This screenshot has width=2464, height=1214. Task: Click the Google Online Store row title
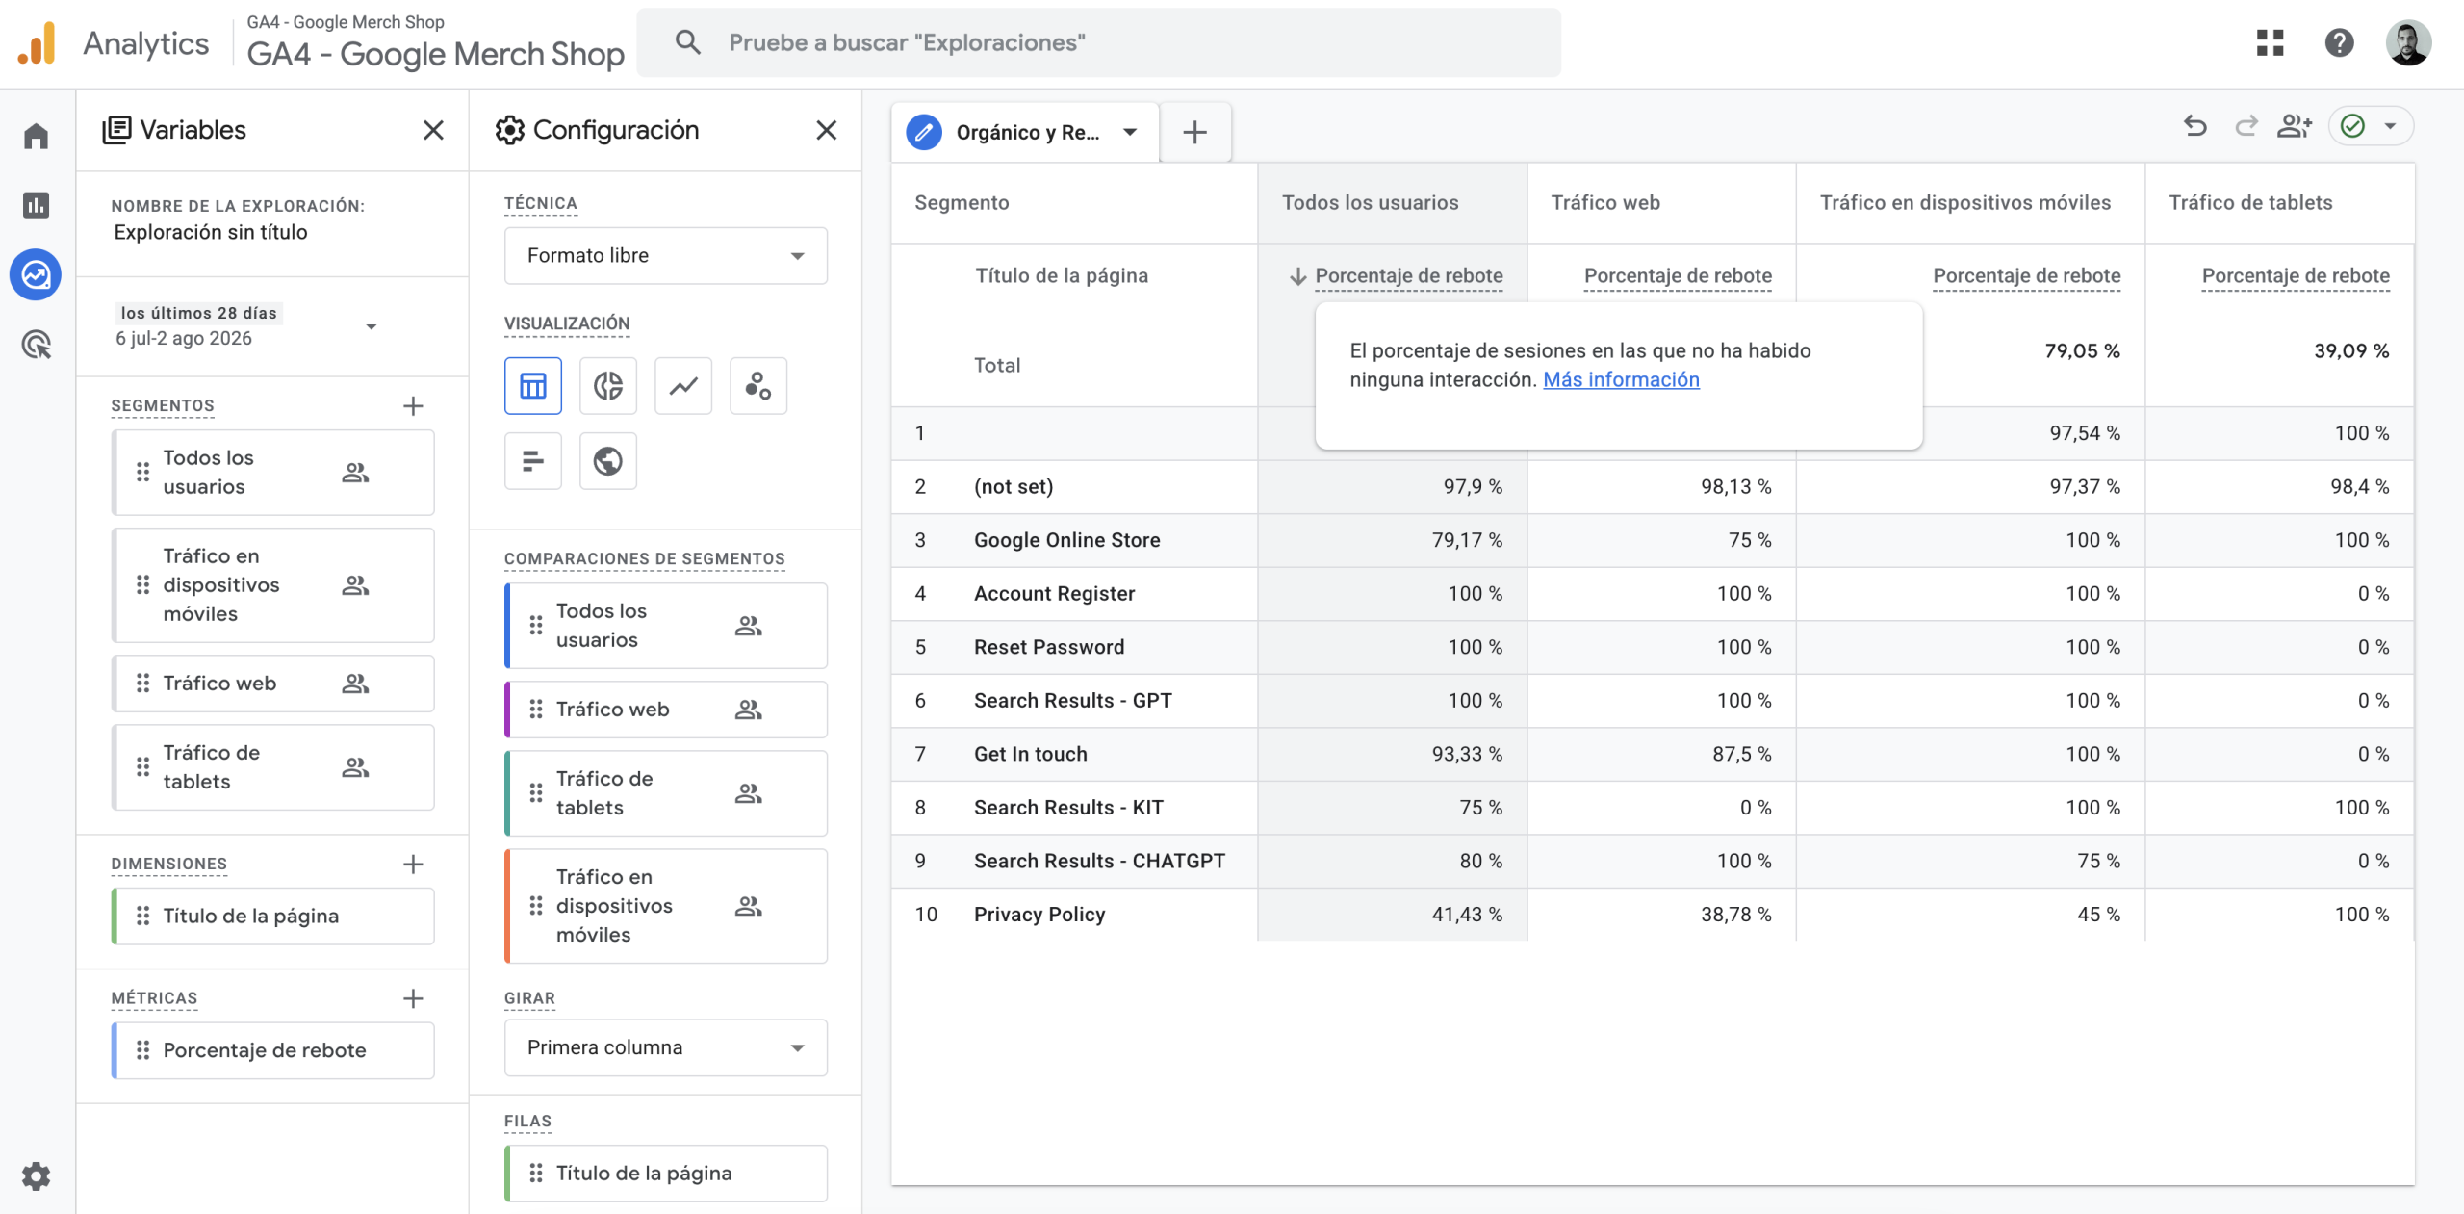point(1067,540)
